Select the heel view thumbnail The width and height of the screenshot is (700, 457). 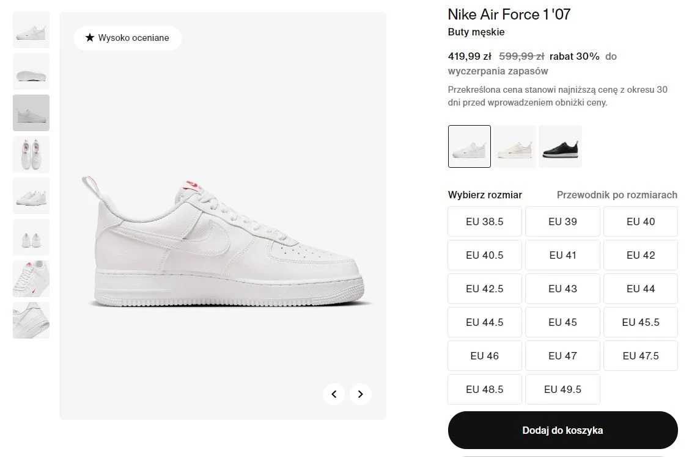click(x=31, y=237)
